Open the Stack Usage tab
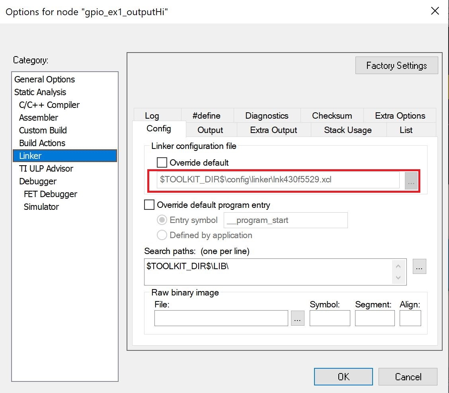The height and width of the screenshot is (393, 449). 347,130
